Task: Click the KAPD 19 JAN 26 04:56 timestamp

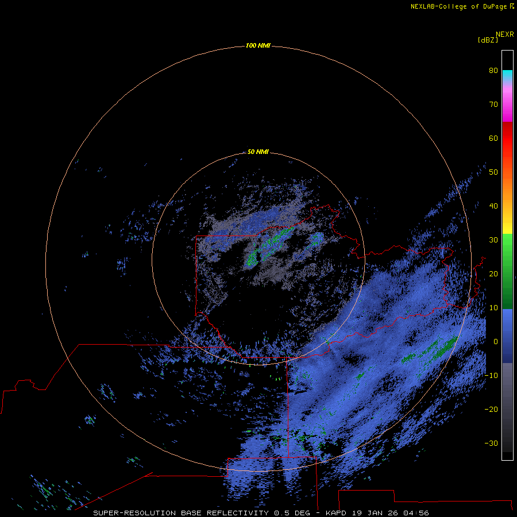Action: [377, 513]
